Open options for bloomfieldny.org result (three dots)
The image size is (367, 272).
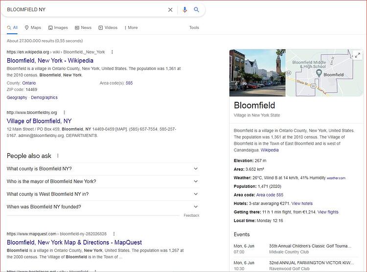click(x=65, y=113)
